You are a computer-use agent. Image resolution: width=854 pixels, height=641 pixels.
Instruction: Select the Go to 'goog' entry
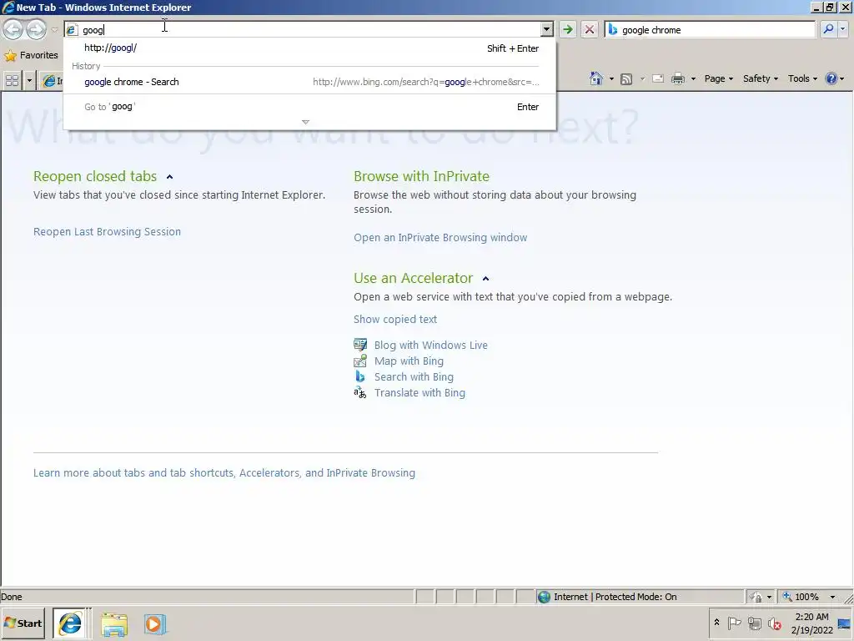coord(310,107)
